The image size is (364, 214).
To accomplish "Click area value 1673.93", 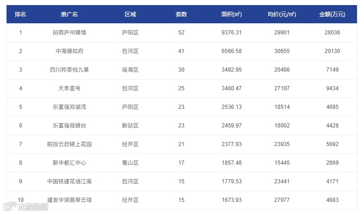I will pyautogui.click(x=232, y=200).
